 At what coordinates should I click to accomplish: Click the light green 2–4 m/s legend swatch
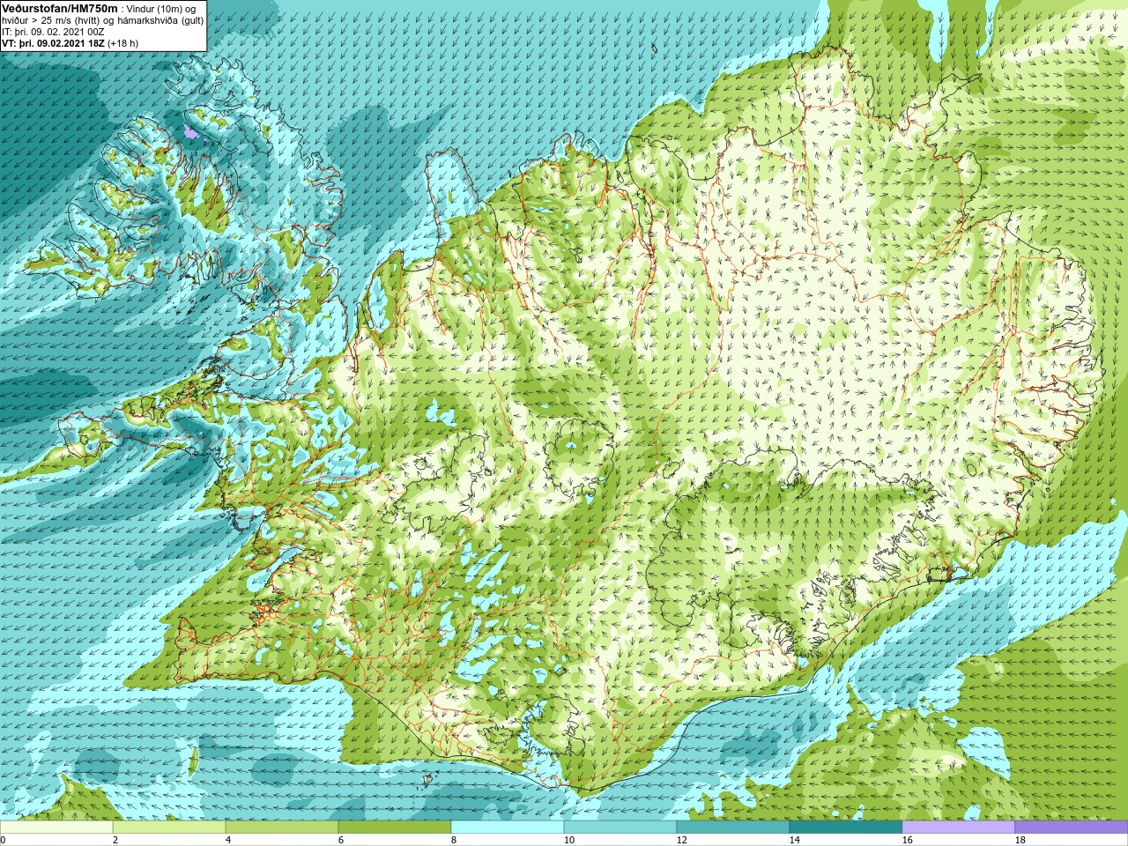[x=169, y=827]
